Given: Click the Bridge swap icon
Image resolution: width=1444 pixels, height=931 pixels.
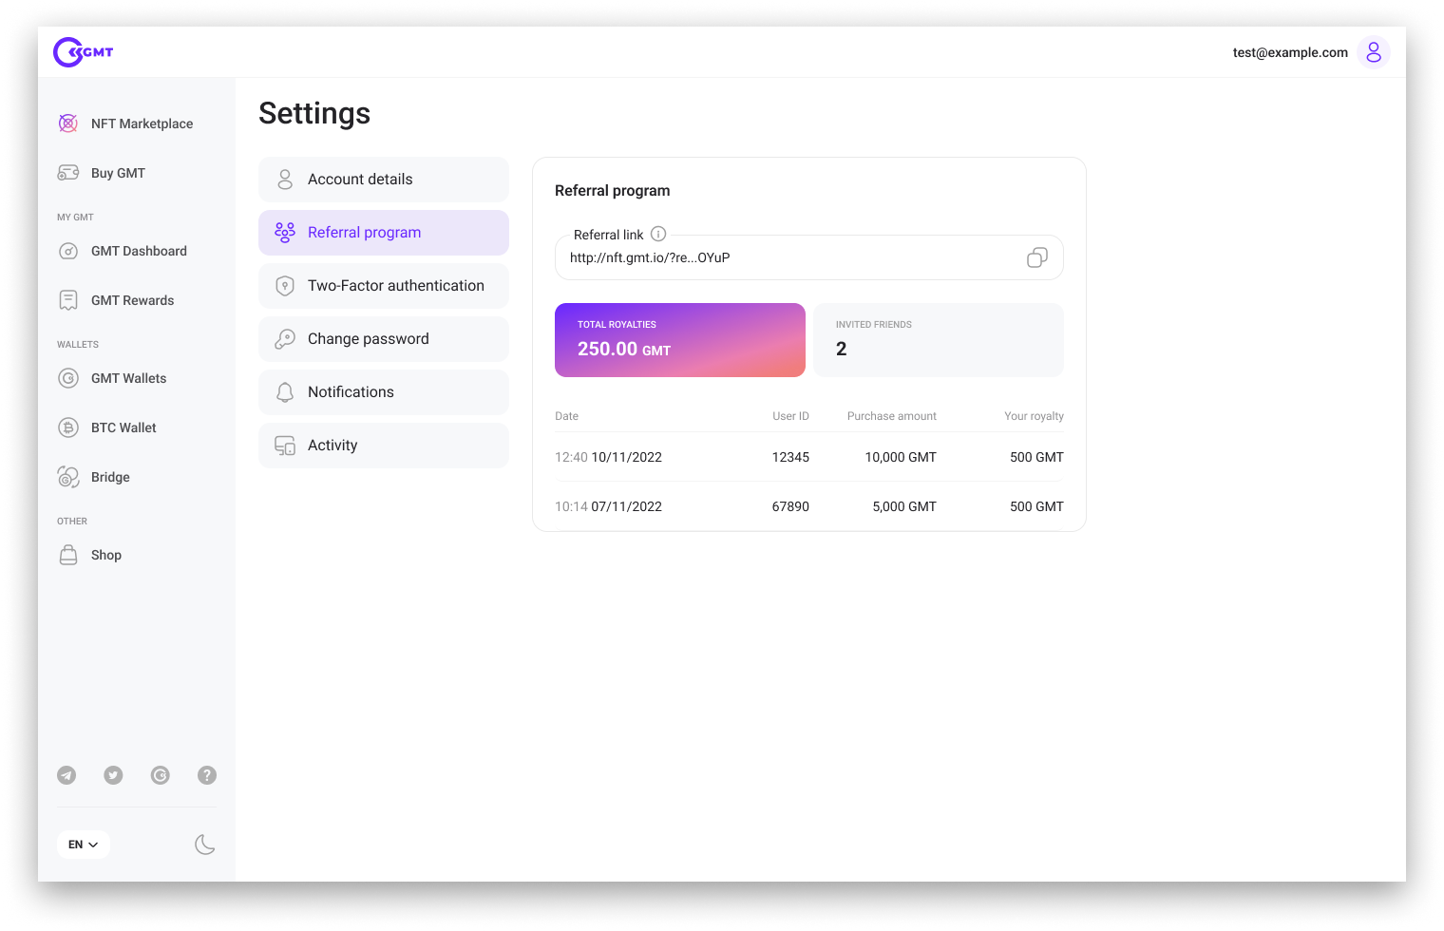Looking at the screenshot, I should [68, 477].
